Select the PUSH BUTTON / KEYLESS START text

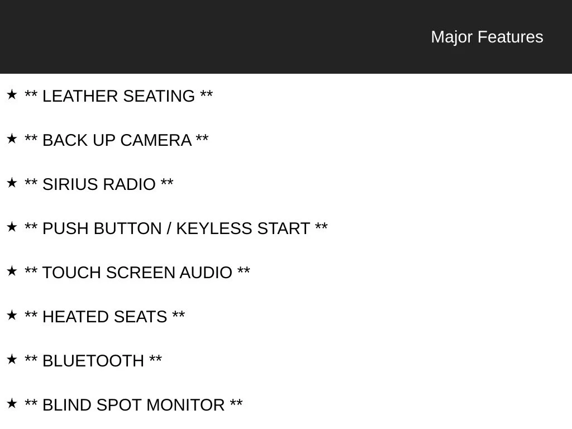coord(176,228)
